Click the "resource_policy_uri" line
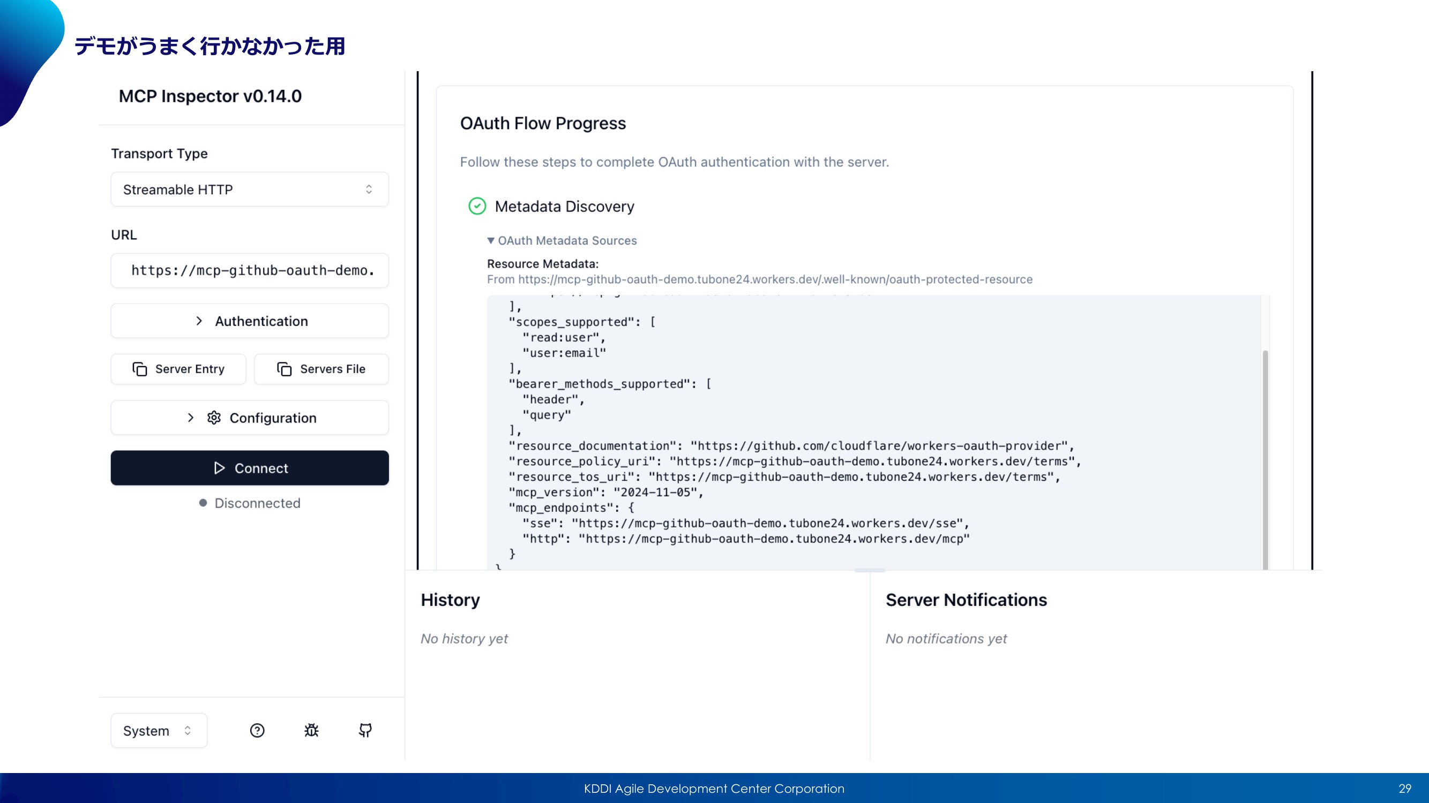The image size is (1429, 803). (x=795, y=461)
